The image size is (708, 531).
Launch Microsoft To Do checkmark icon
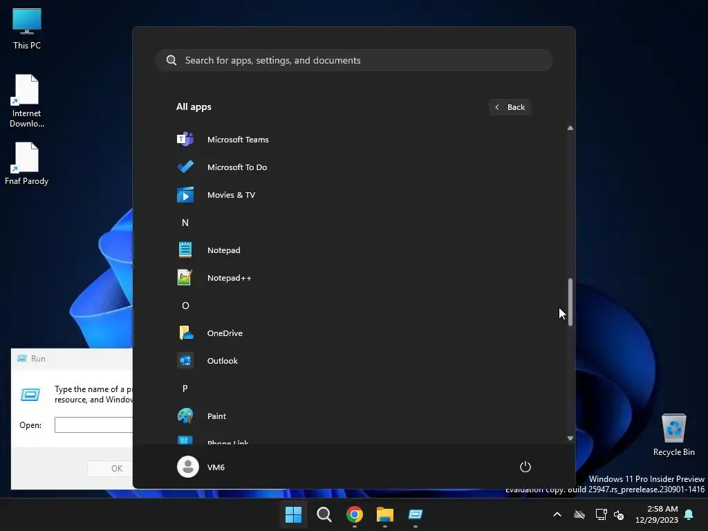(185, 167)
